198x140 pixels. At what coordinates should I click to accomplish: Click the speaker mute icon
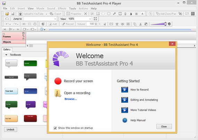tap(105, 24)
